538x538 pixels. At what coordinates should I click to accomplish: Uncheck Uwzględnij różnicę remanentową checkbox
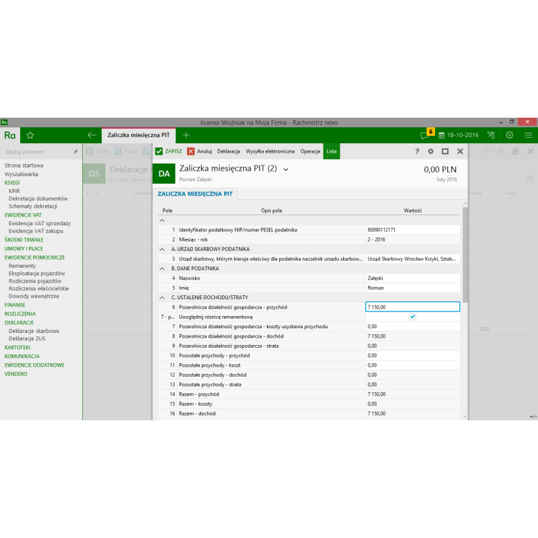[x=413, y=316]
